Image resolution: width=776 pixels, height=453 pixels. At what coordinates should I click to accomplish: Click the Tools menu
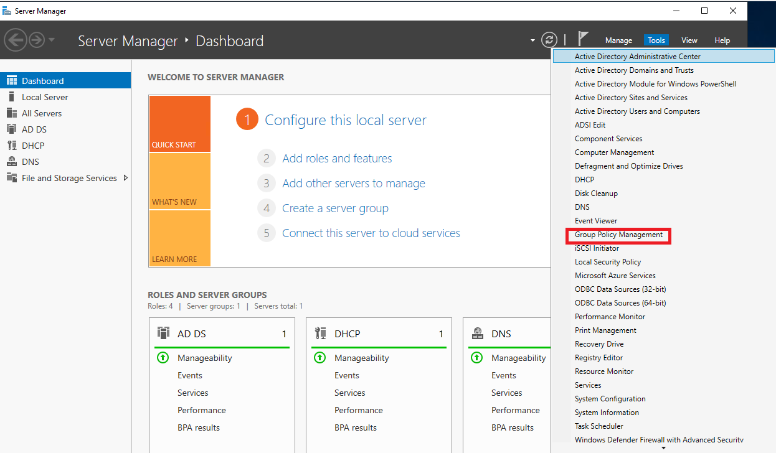coord(656,40)
